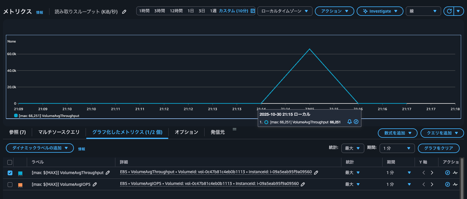Click blue color swatch for VolumeAvgThroughput

pos(20,173)
